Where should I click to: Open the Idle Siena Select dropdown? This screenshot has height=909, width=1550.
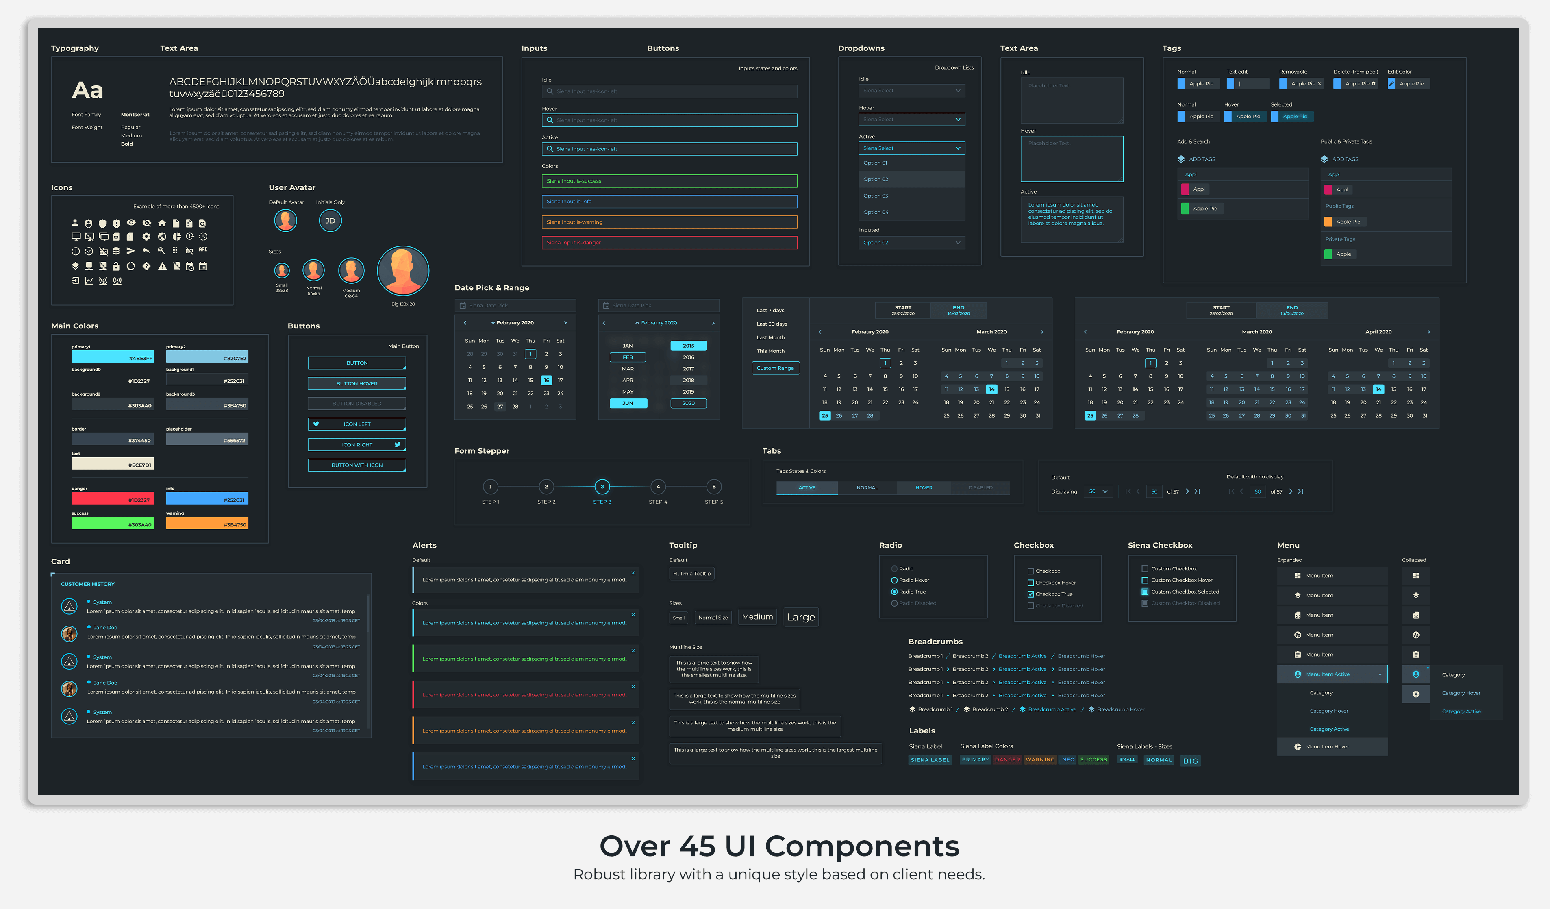911,91
